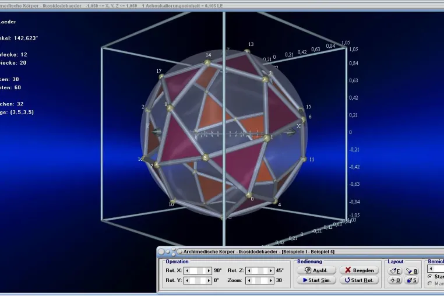Click the '-0,42' value on vertical axis
This screenshot has height=296, width=444.
(x=354, y=167)
